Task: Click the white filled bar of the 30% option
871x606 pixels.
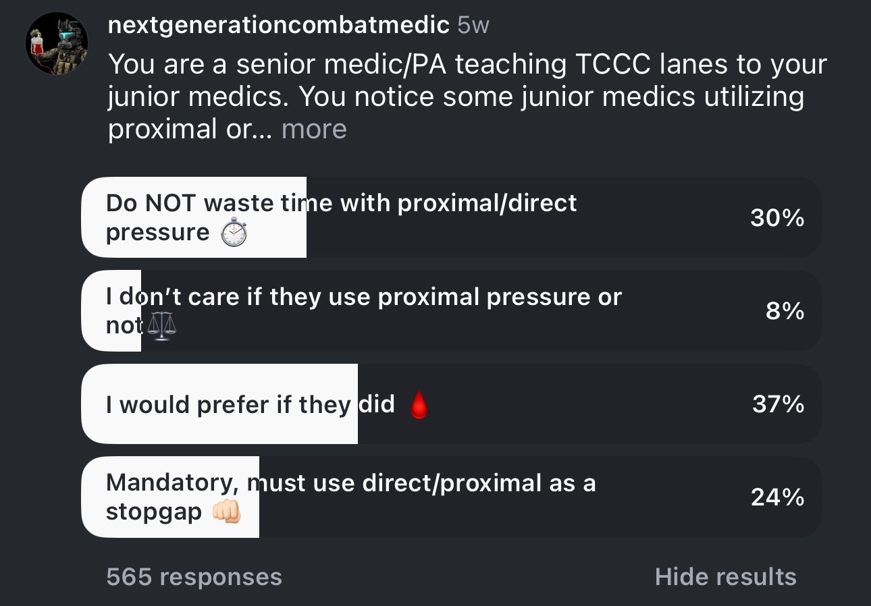Action: click(270, 246)
